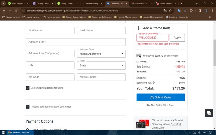
Task: Open hoodies Google Search bookmark
Action: (x=177, y=17)
